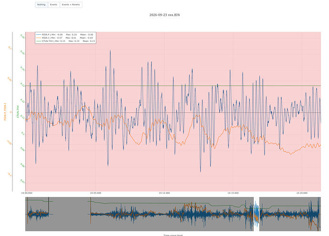Click the 19:15.000 x-axis tick label
The image size is (329, 236).
233,193
